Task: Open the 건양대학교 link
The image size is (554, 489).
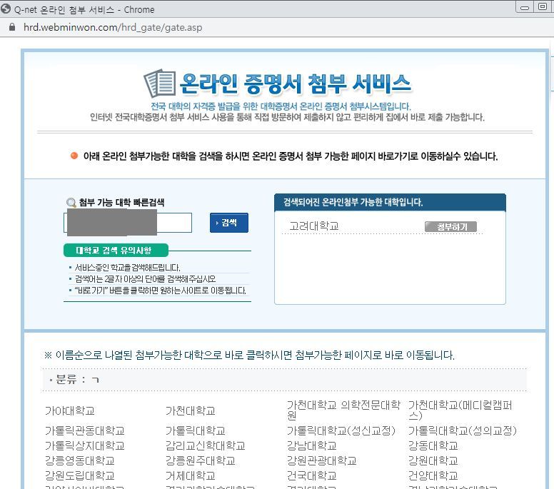Action: click(x=433, y=475)
